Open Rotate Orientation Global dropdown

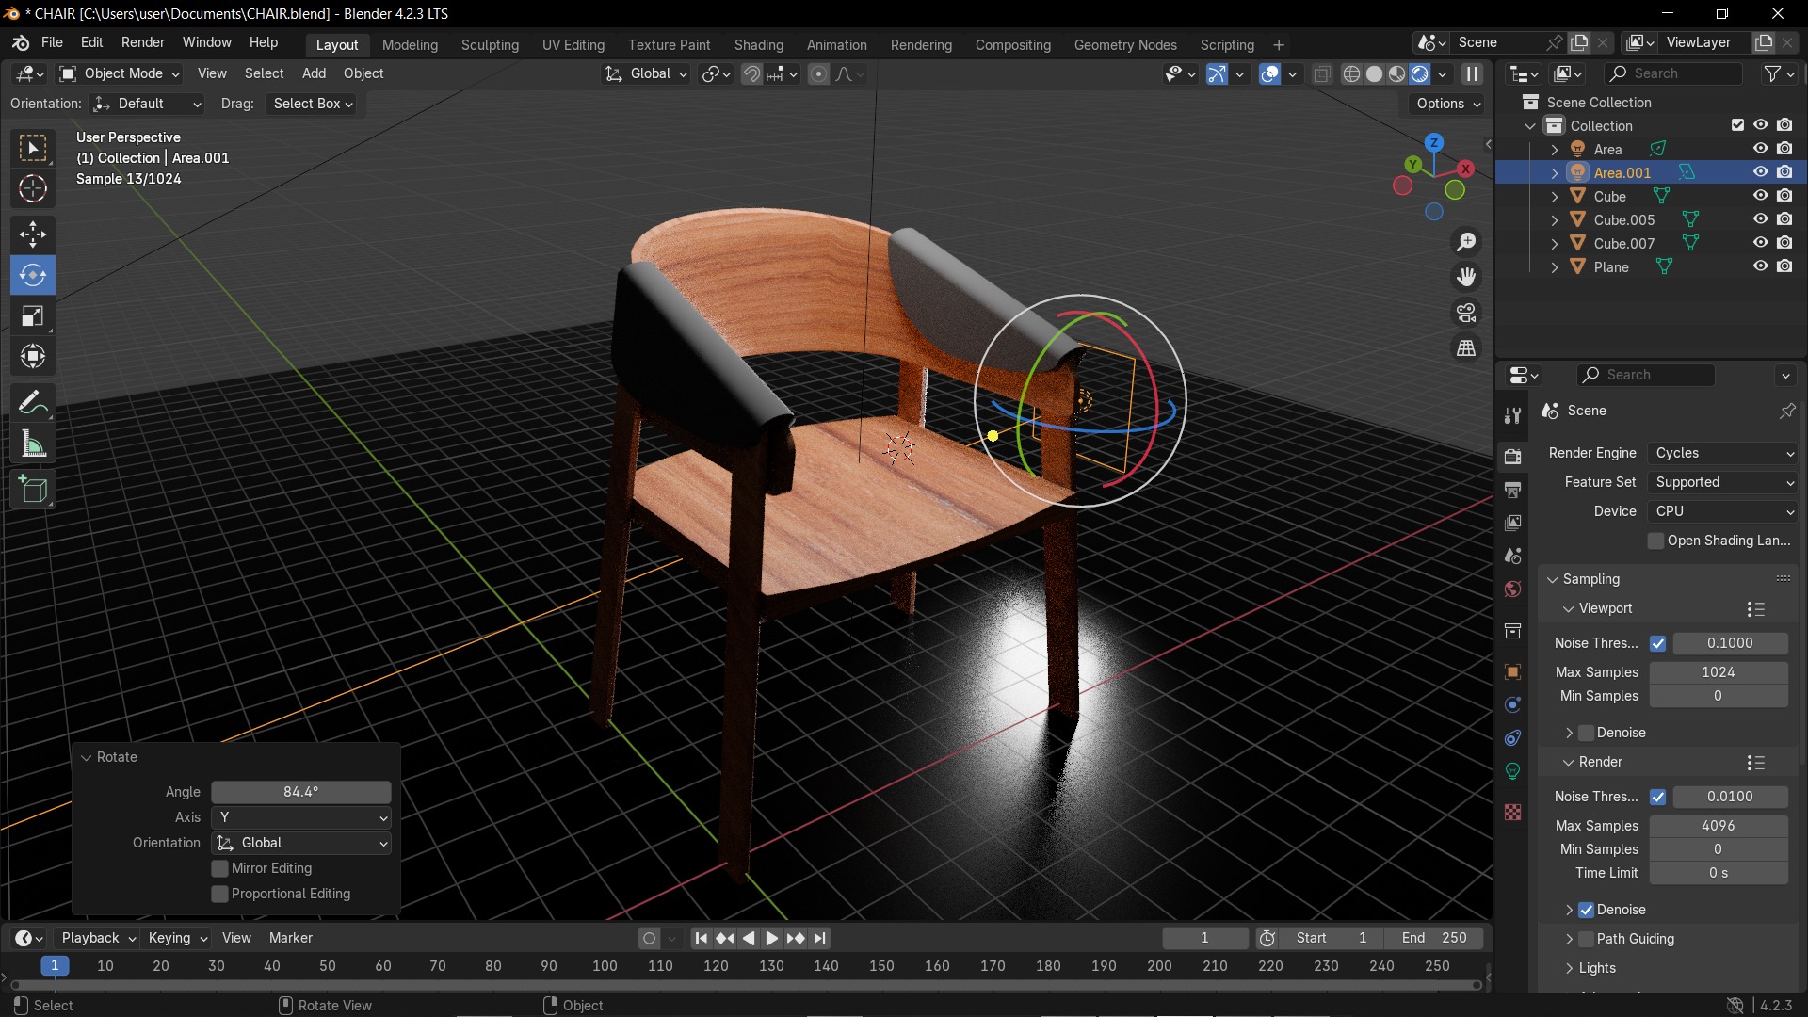point(301,843)
